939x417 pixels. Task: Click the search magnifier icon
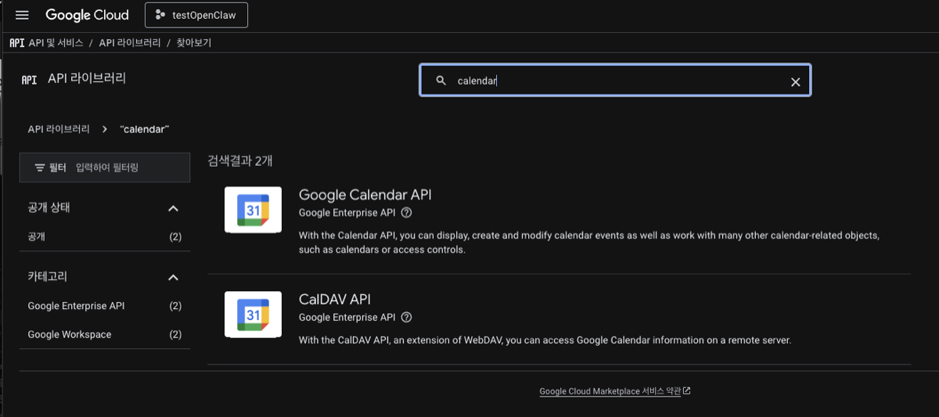click(441, 81)
